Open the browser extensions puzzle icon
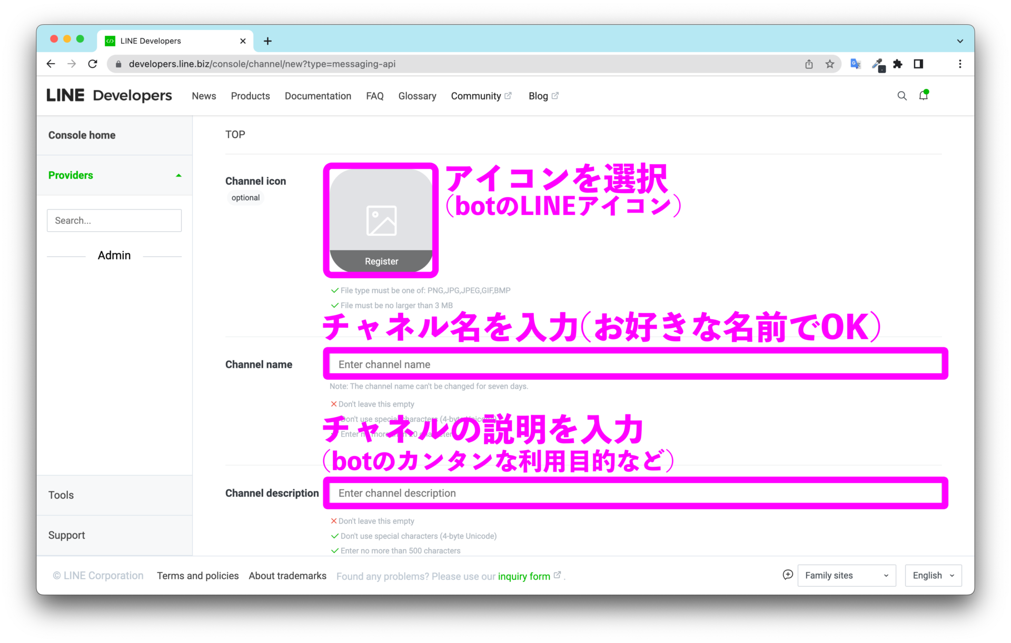The width and height of the screenshot is (1011, 643). [x=898, y=64]
